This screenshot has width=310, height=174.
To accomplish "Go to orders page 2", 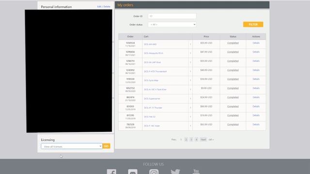I will coord(186,140).
